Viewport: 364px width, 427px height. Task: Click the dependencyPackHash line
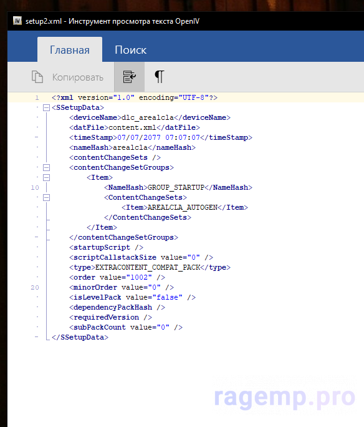click(117, 307)
